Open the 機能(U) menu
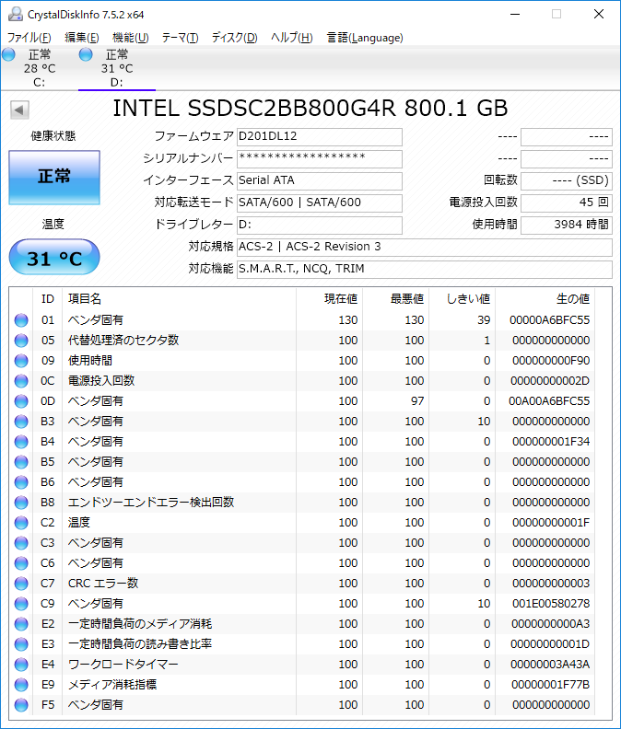Viewport: 621px width, 729px height. pos(130,38)
